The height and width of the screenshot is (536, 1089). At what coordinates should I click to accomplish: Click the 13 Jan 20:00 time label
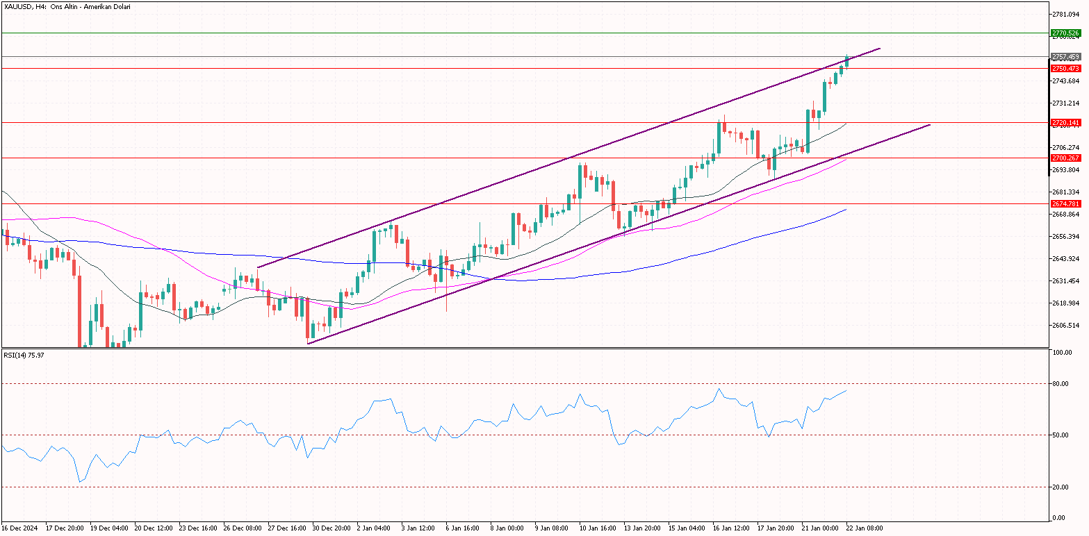tap(644, 528)
